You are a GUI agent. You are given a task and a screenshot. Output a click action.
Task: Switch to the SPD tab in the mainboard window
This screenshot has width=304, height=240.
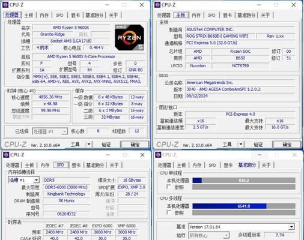click(211, 15)
